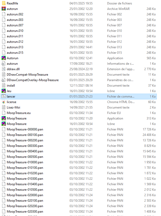Click the 'Extension de l'app...' type cell

coord(121,69)
